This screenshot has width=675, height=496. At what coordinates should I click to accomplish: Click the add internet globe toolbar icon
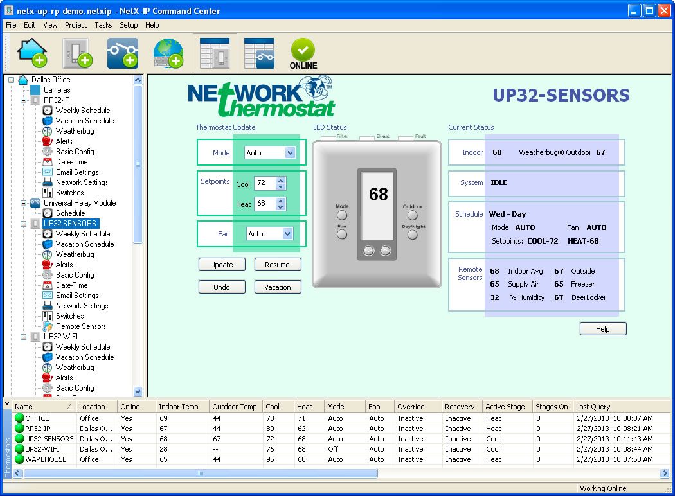168,53
